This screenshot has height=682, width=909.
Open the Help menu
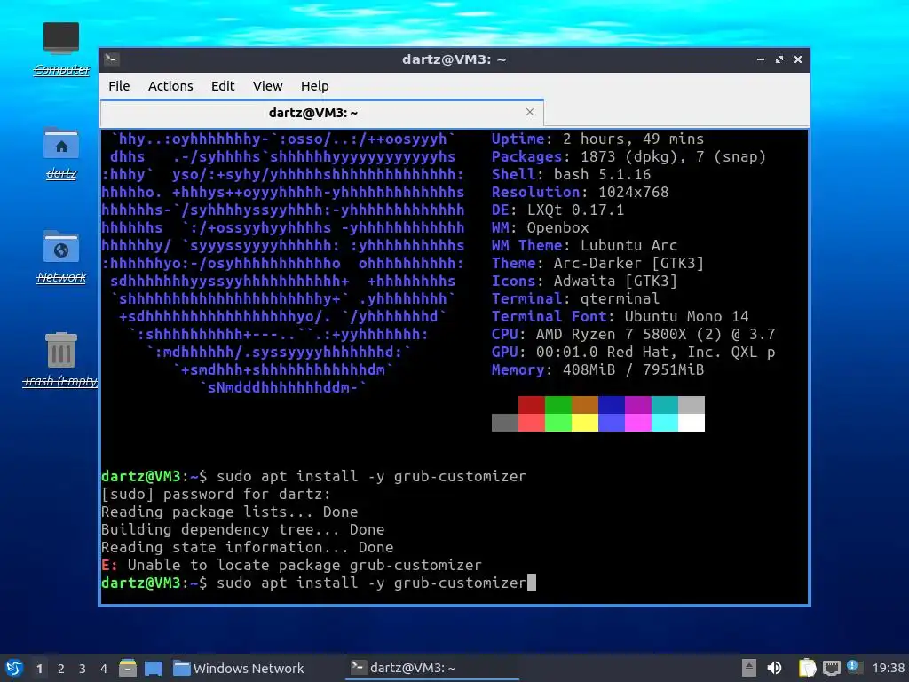tap(315, 86)
